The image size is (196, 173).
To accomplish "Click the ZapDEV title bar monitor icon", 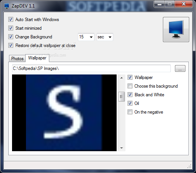I will pyautogui.click(x=6, y=6).
